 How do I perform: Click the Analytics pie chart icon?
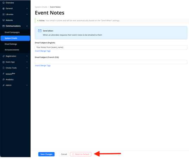tap(4, 80)
